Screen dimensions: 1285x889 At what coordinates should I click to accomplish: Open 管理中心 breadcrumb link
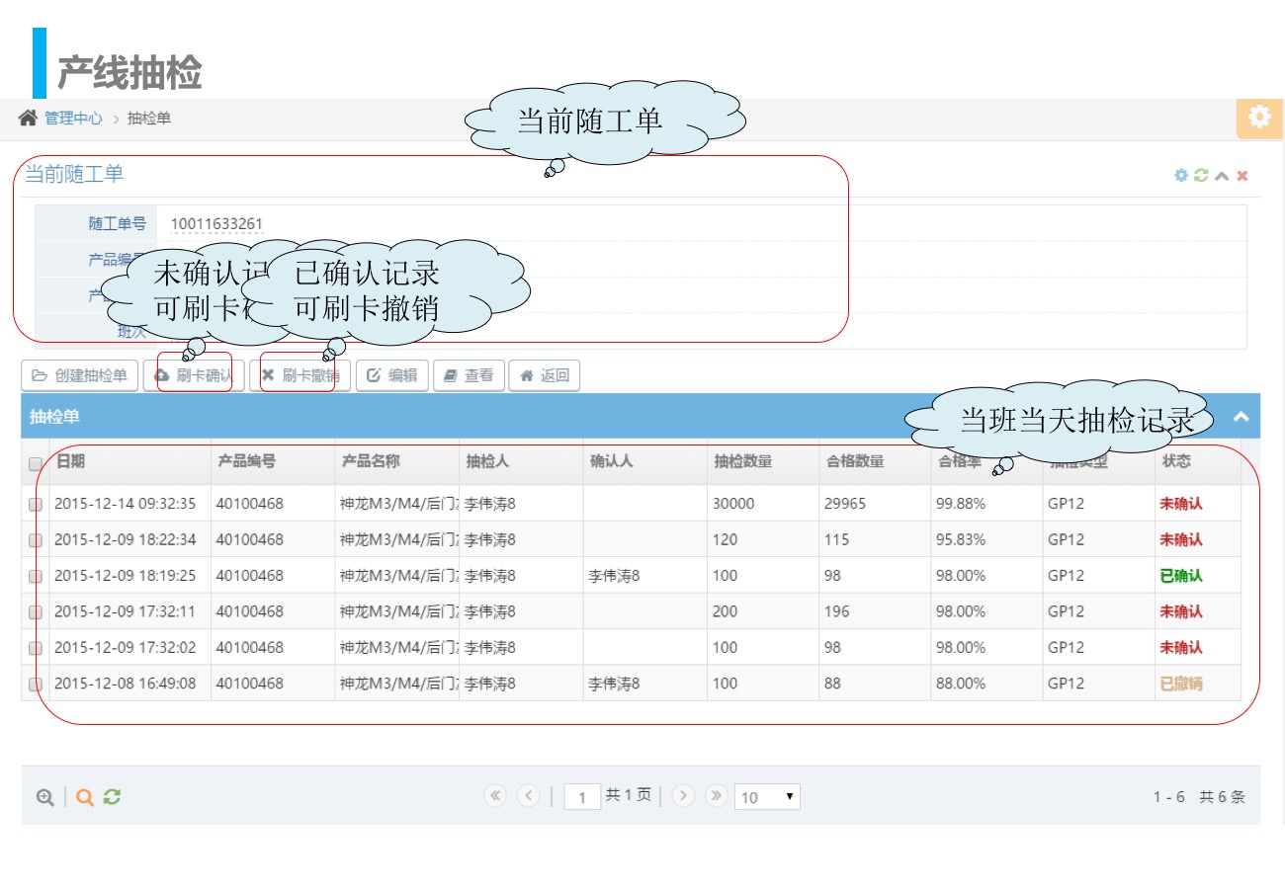click(73, 119)
